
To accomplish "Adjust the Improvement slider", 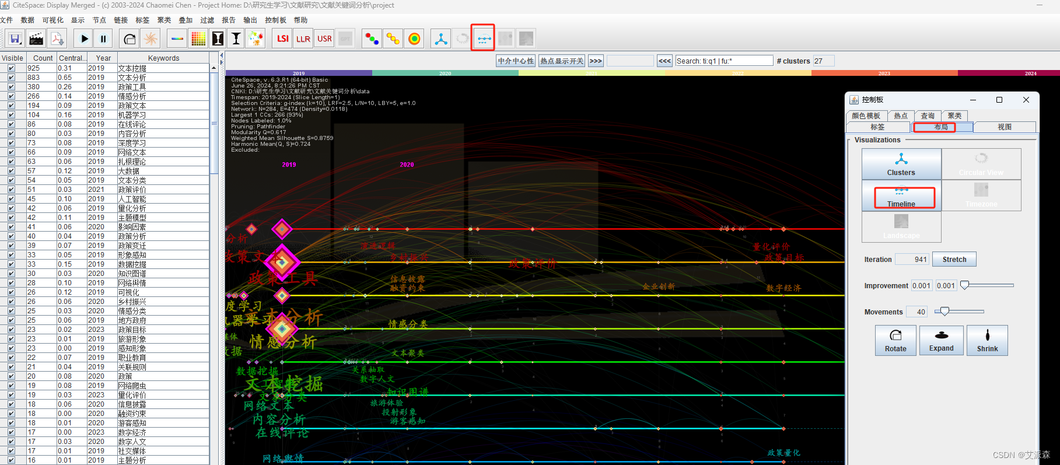I will click(x=965, y=285).
